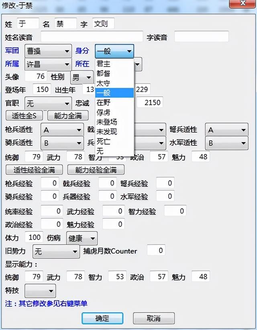Focus the 骑兵经验 input field
The width and height of the screenshot is (257, 330).
point(50,196)
